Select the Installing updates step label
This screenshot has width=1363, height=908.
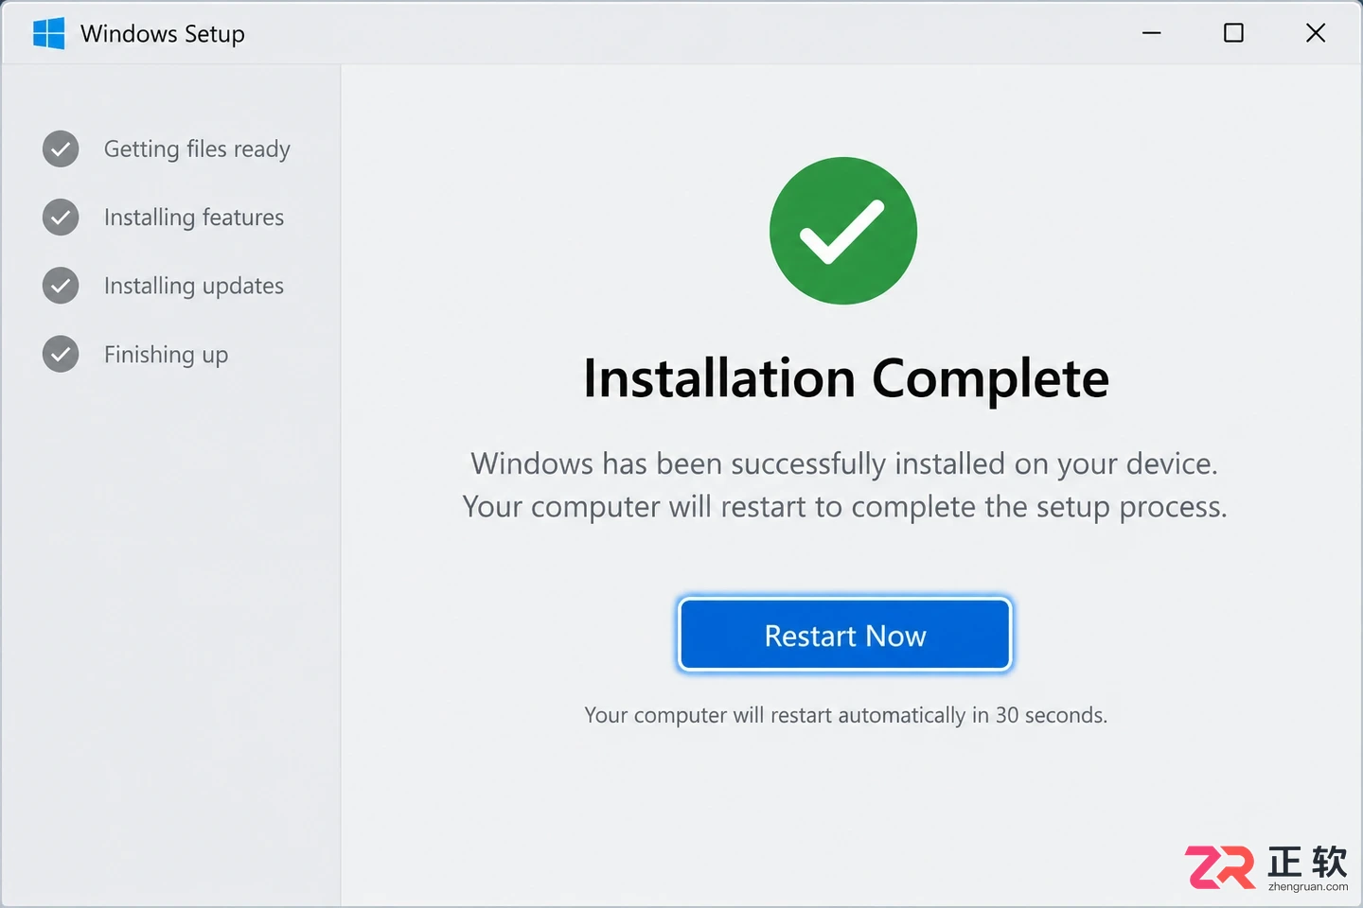194,286
